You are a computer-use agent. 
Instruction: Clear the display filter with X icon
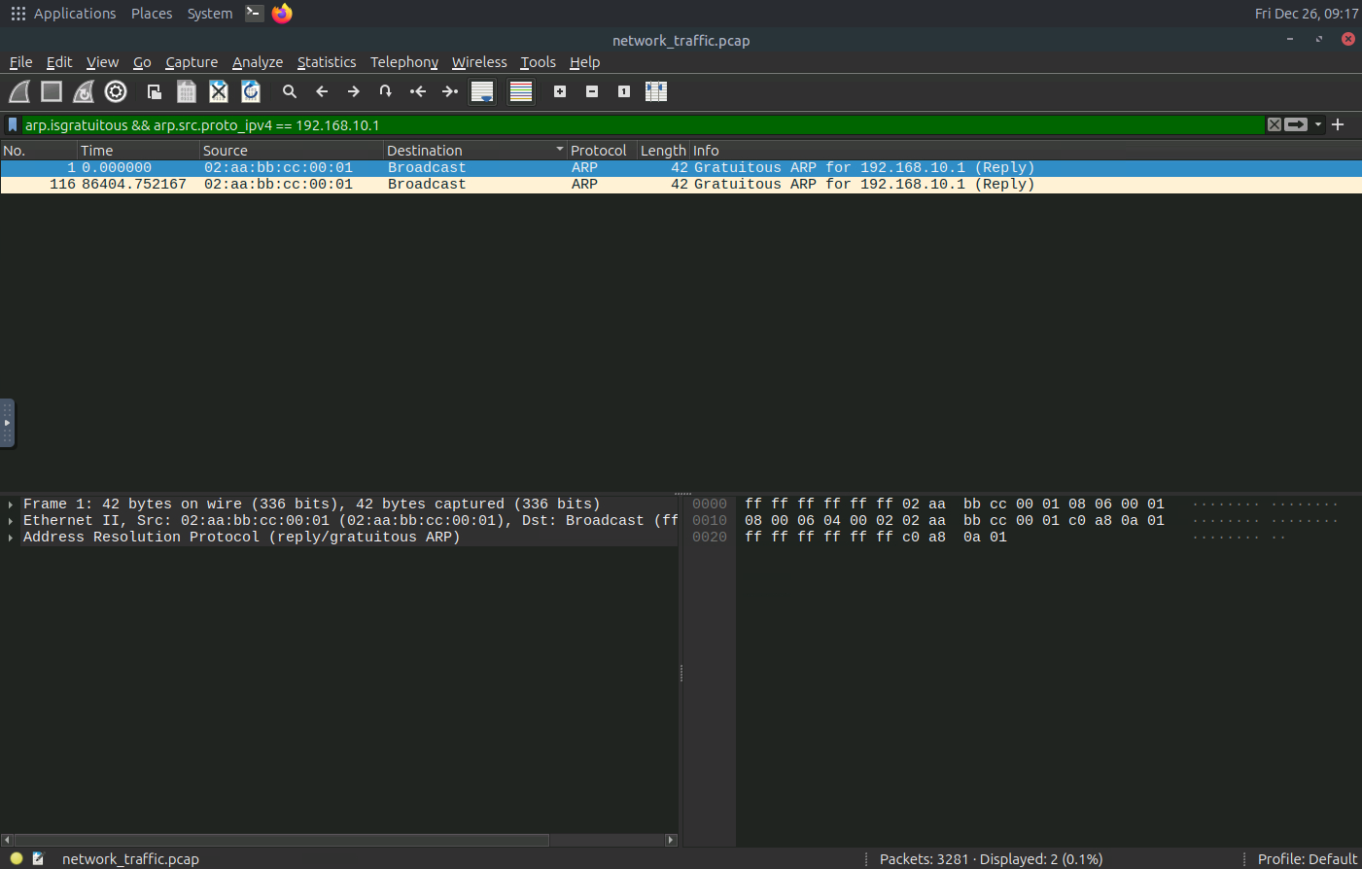pyautogui.click(x=1274, y=124)
